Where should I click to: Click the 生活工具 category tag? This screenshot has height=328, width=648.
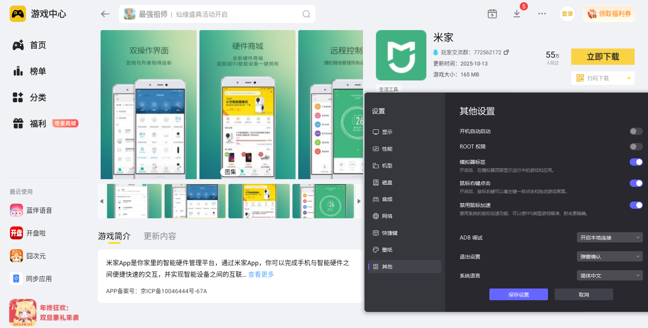[388, 89]
